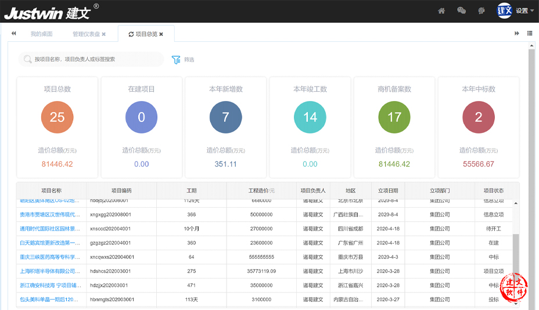Click the 筛选 filter funnel icon

[176, 59]
